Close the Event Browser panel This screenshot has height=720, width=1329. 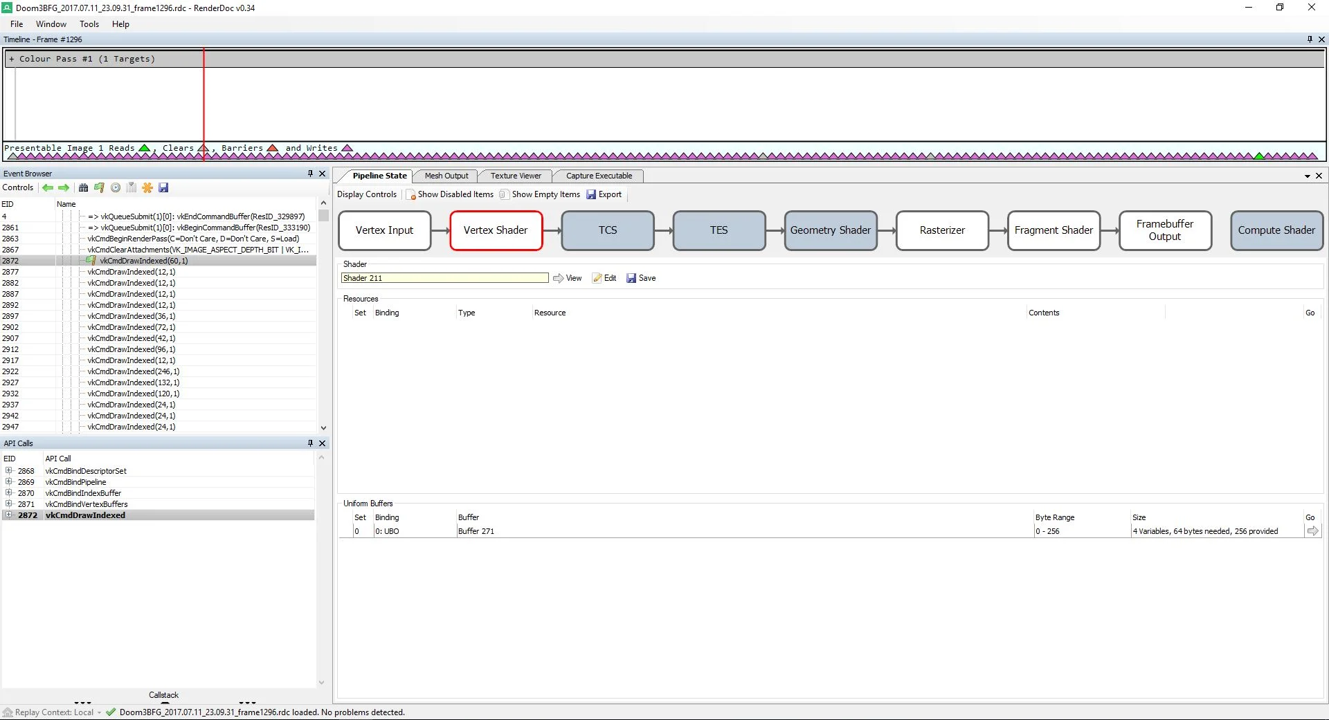(x=322, y=174)
